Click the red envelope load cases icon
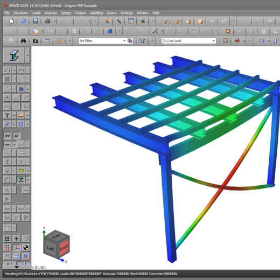Screen dimensions: 280x280 tap(225, 41)
